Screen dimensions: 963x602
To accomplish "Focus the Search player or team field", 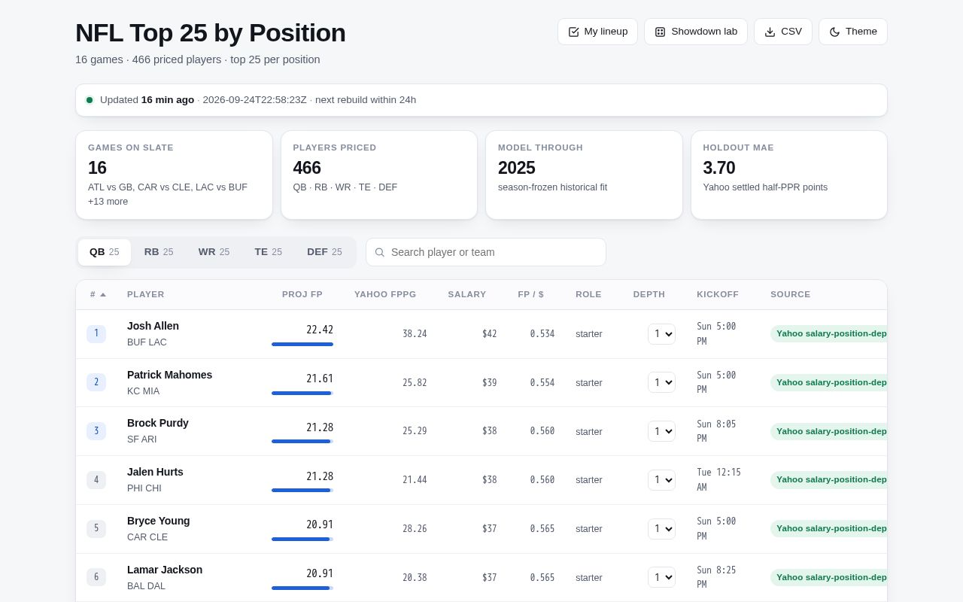I will coord(486,252).
